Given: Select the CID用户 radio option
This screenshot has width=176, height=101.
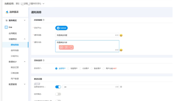Looking at the screenshot, I should click(80, 68).
